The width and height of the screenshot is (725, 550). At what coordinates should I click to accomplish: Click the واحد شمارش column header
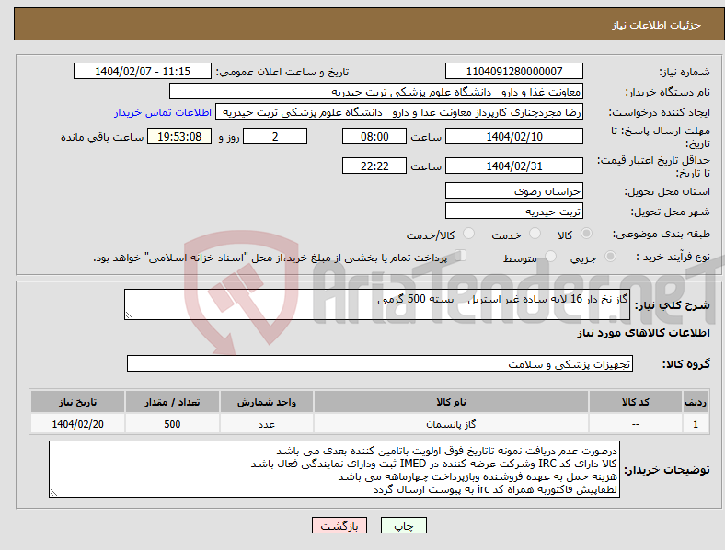267,402
